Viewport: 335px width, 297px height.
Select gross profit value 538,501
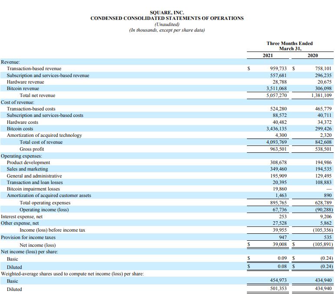(x=323, y=149)
